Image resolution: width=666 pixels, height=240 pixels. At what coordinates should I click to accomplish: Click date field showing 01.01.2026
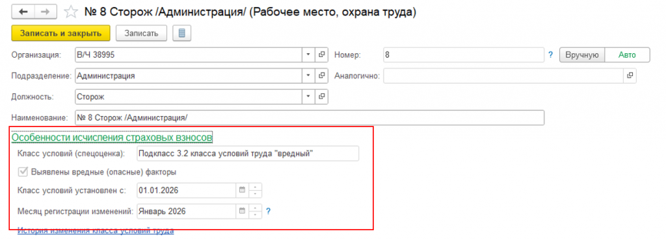click(x=187, y=191)
